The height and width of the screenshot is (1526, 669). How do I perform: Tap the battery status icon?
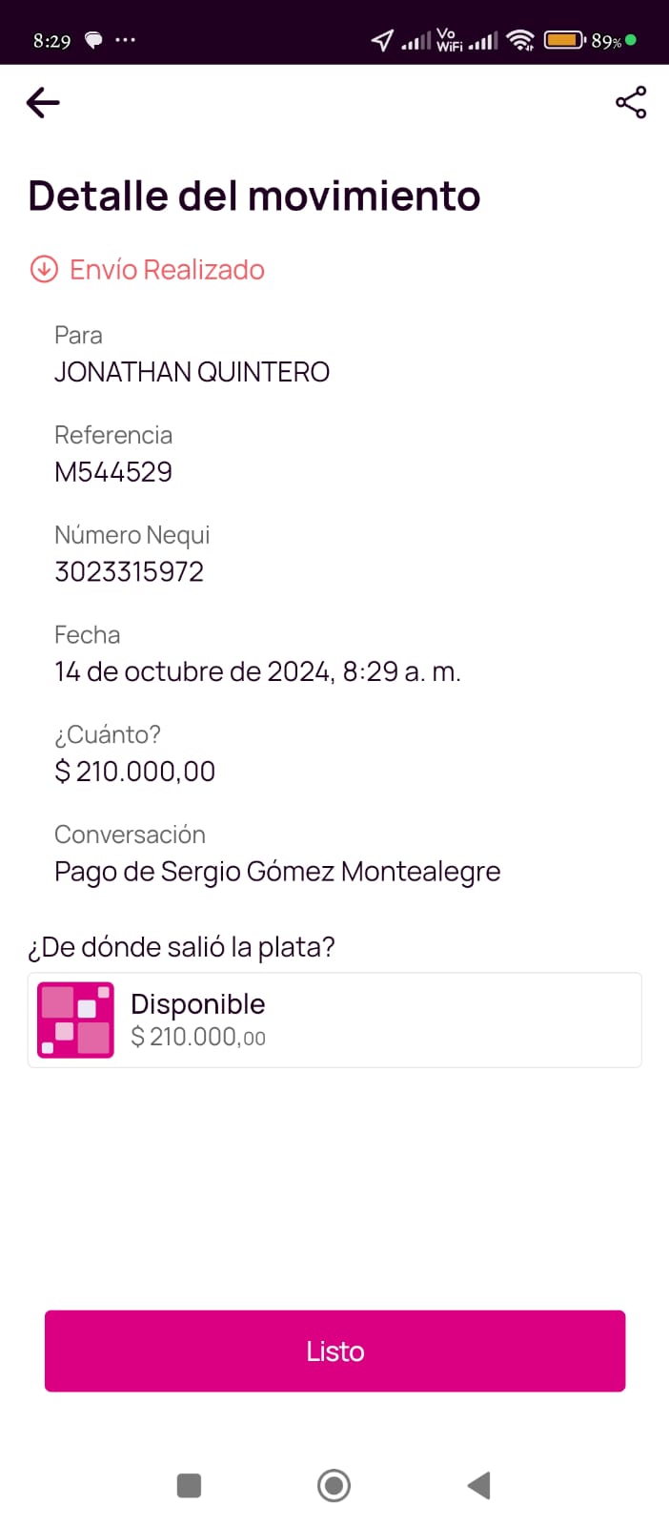(563, 40)
